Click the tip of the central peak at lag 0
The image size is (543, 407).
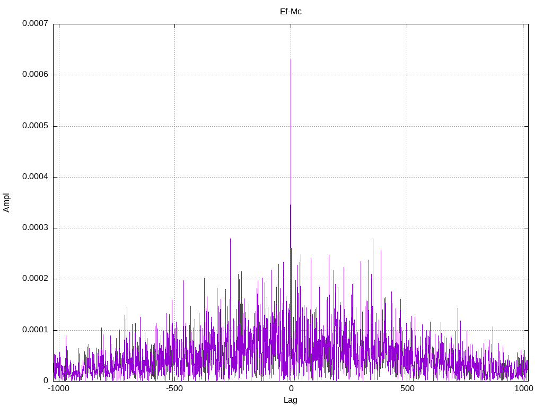pyautogui.click(x=291, y=59)
